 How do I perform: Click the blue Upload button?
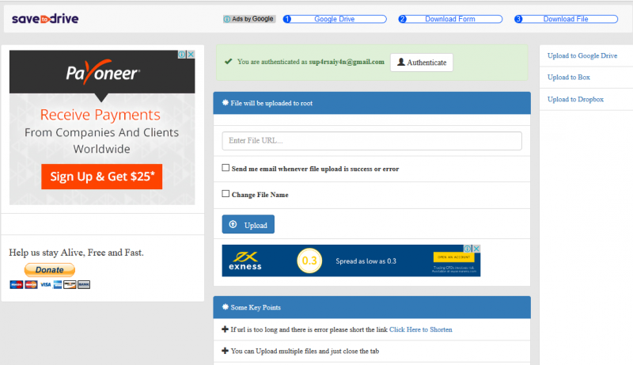coord(248,225)
